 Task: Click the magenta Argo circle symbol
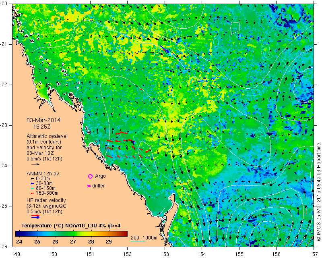(x=90, y=176)
